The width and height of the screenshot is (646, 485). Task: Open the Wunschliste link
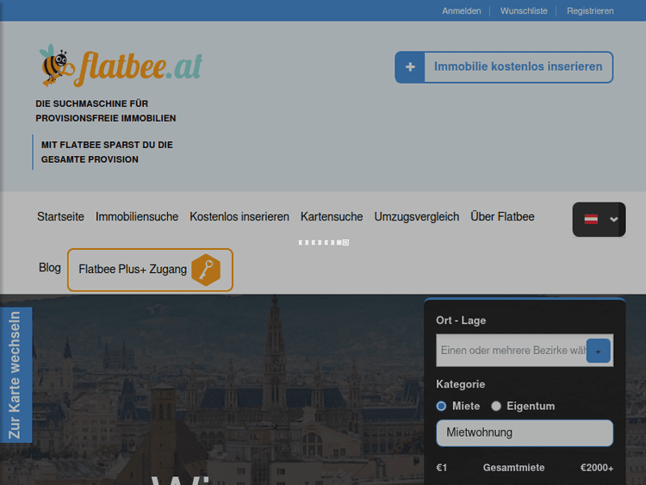point(524,11)
